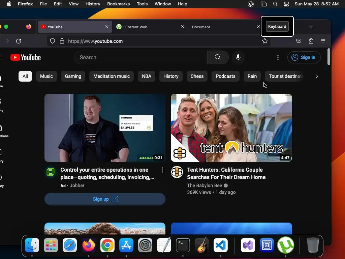Open The Babylon Bee channel name link
This screenshot has width=345, height=259.
(205, 185)
